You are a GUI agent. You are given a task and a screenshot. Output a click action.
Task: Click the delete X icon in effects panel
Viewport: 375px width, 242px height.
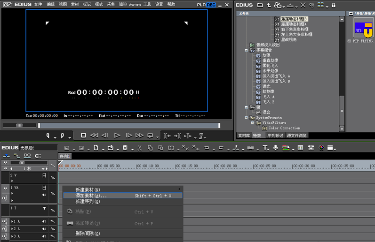(x=303, y=5)
